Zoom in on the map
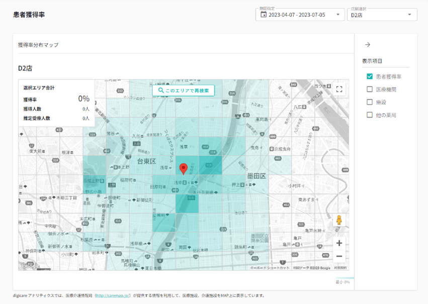The image size is (428, 304). [339, 243]
